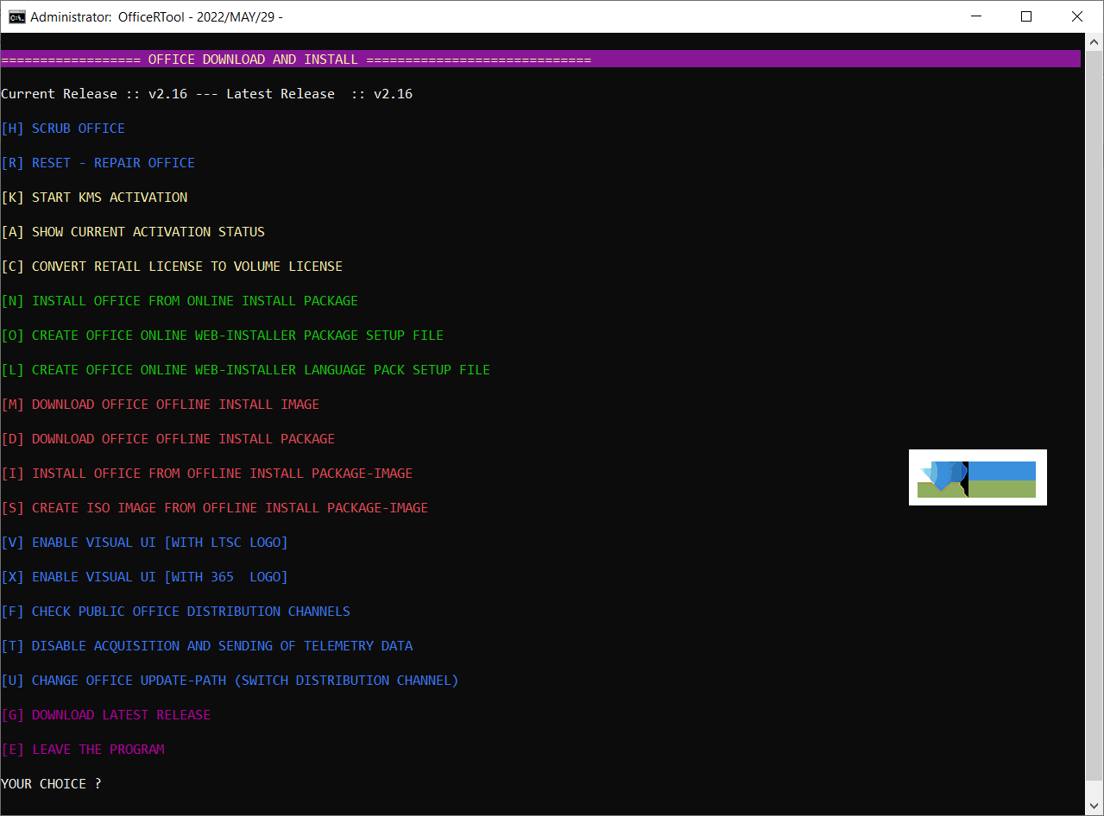Click the Current Release v2.16 version text

pos(94,94)
